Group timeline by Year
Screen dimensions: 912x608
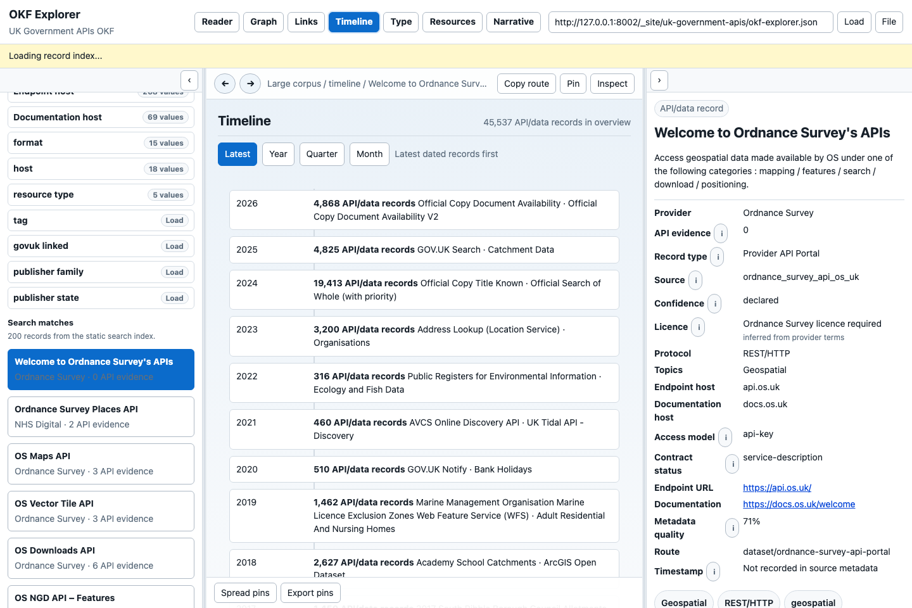click(278, 154)
